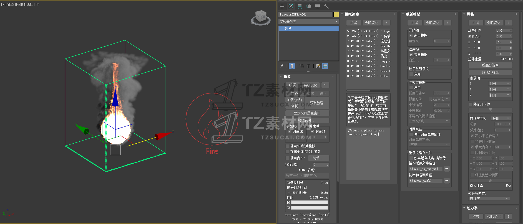Click the PhoenixFDFire001 object color swatch
Image resolution: width=523 pixels, height=224 pixels.
point(336,14)
